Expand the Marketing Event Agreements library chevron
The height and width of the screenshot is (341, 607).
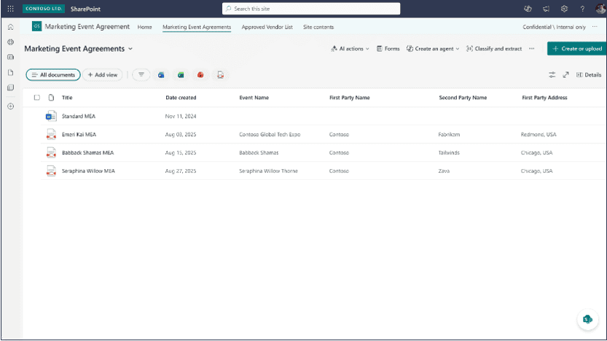point(130,49)
